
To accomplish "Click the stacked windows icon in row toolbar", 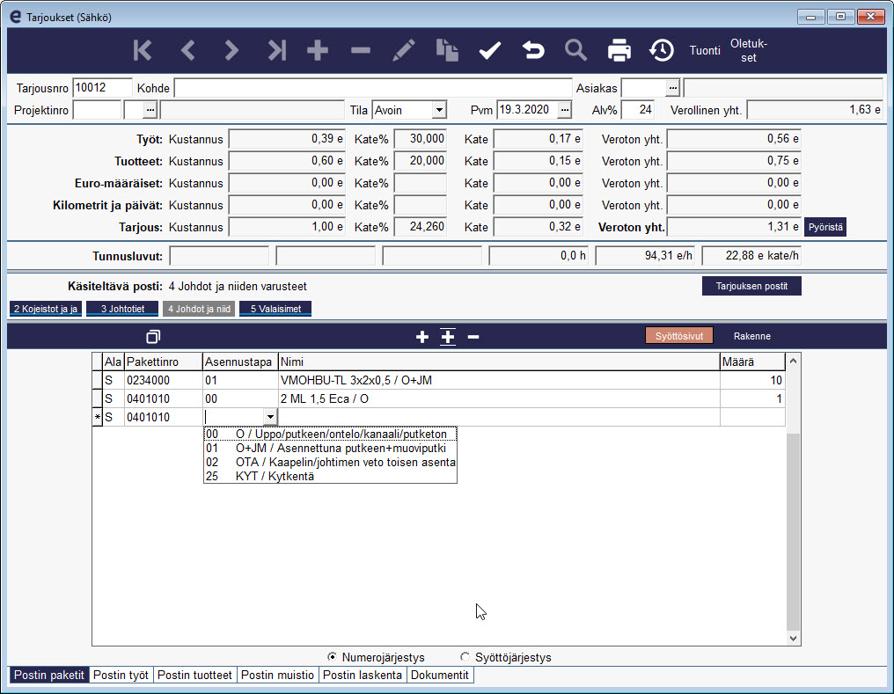I will click(x=153, y=337).
